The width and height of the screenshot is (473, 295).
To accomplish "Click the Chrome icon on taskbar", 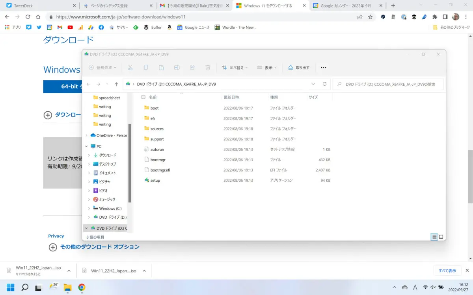I will 82,287.
